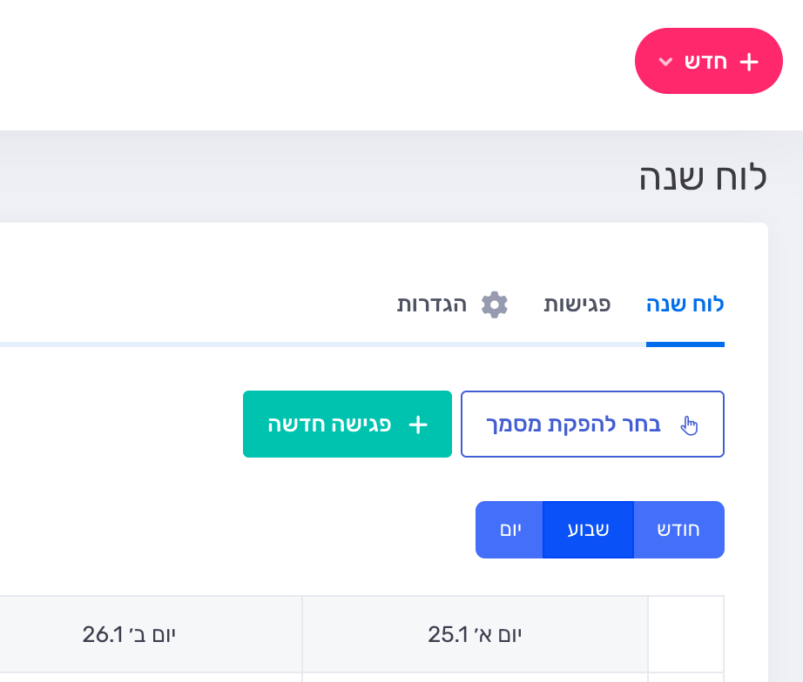Switch calendar view to יום

[509, 529]
